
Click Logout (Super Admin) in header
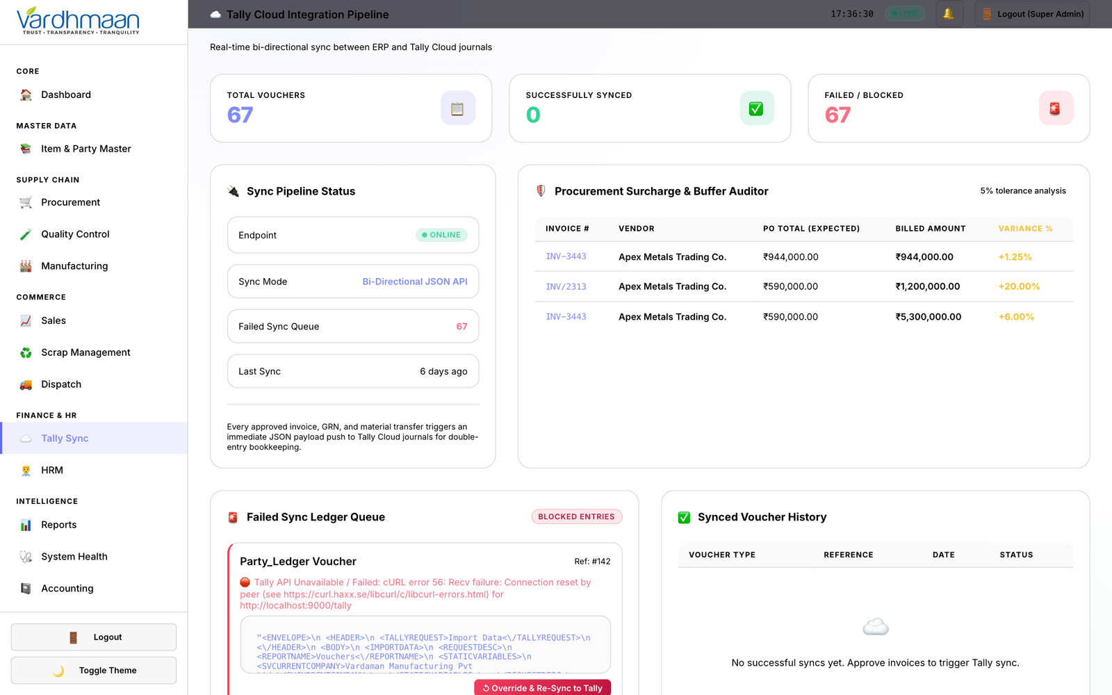point(1032,14)
